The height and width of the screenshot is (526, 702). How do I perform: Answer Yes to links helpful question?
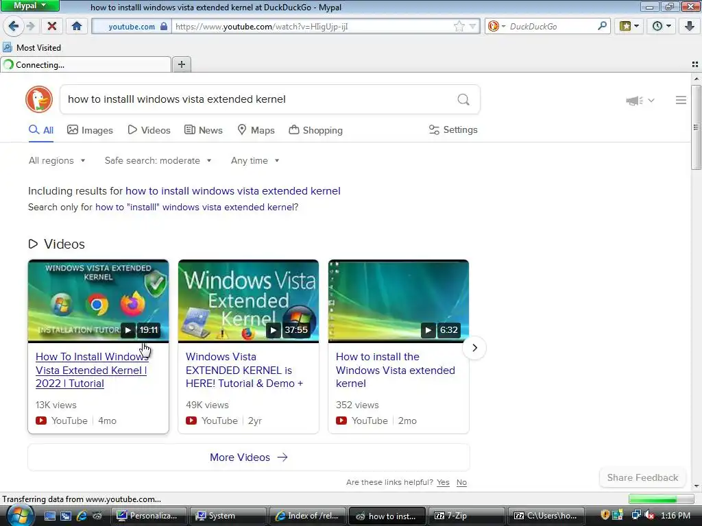tap(443, 482)
